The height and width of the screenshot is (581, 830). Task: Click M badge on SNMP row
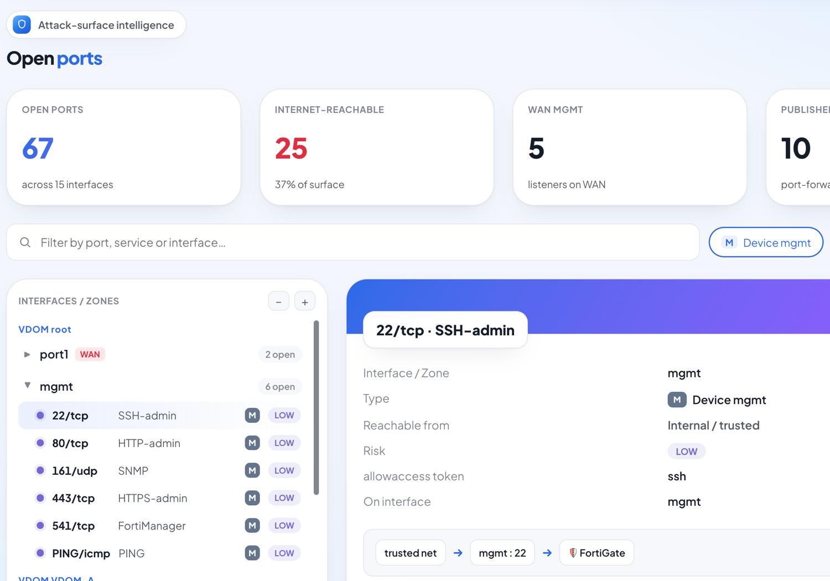252,471
